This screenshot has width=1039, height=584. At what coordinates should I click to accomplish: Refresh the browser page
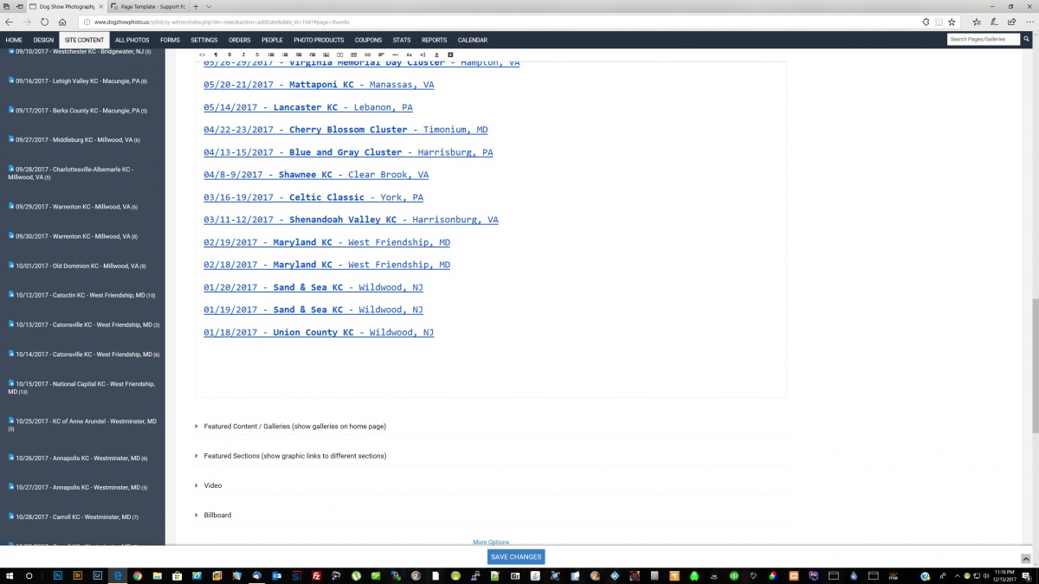[x=44, y=22]
